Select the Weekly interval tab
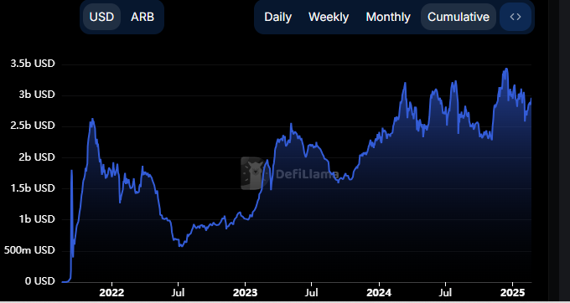Viewport: 570px width, 303px height. pyautogui.click(x=329, y=17)
